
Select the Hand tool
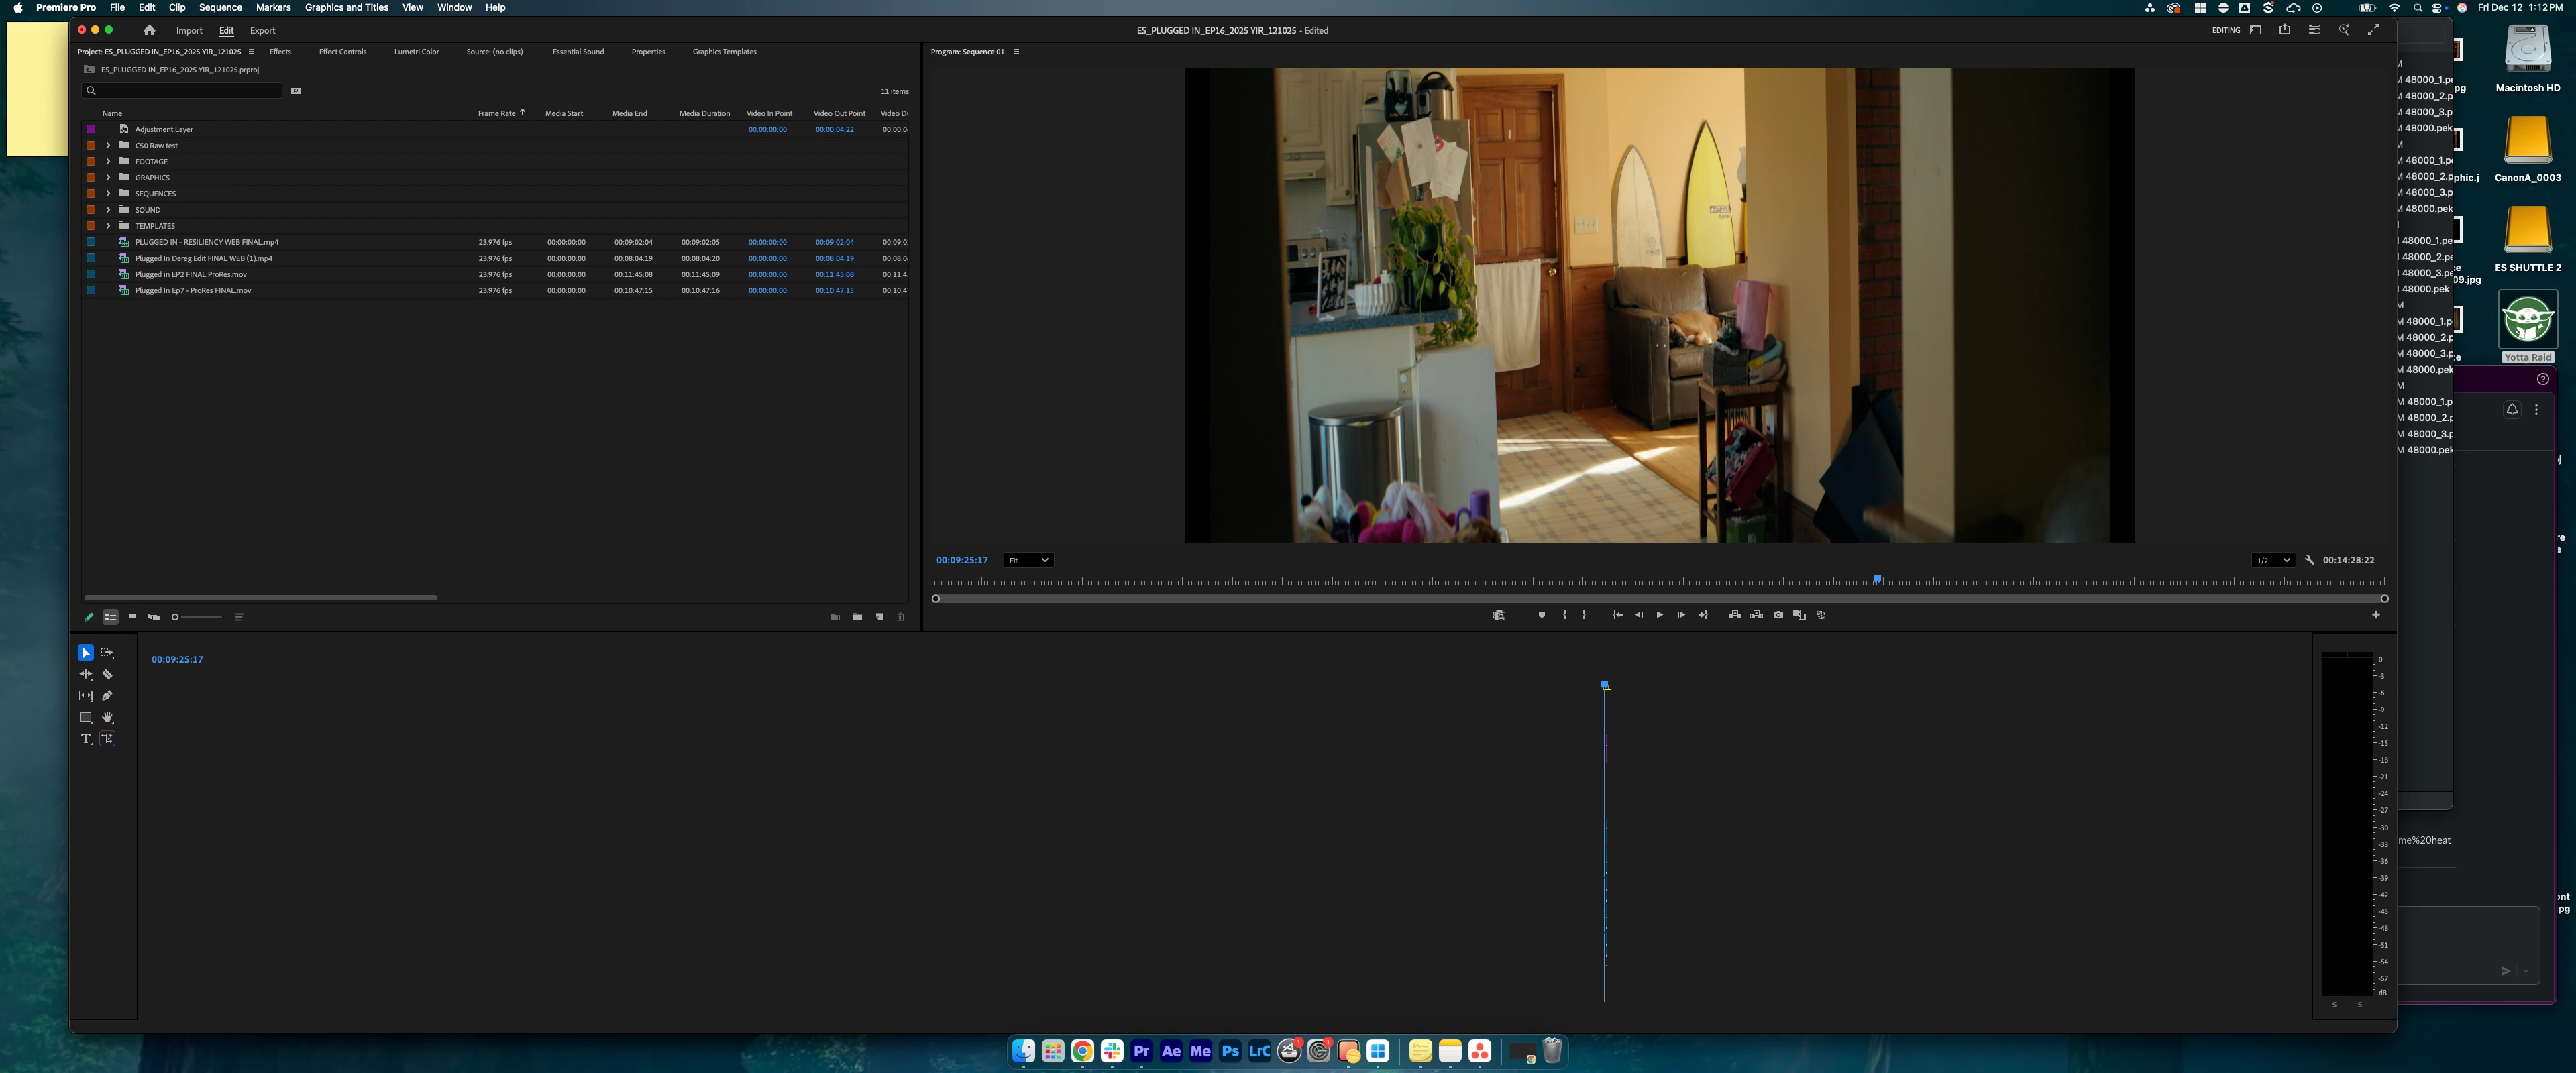point(107,718)
